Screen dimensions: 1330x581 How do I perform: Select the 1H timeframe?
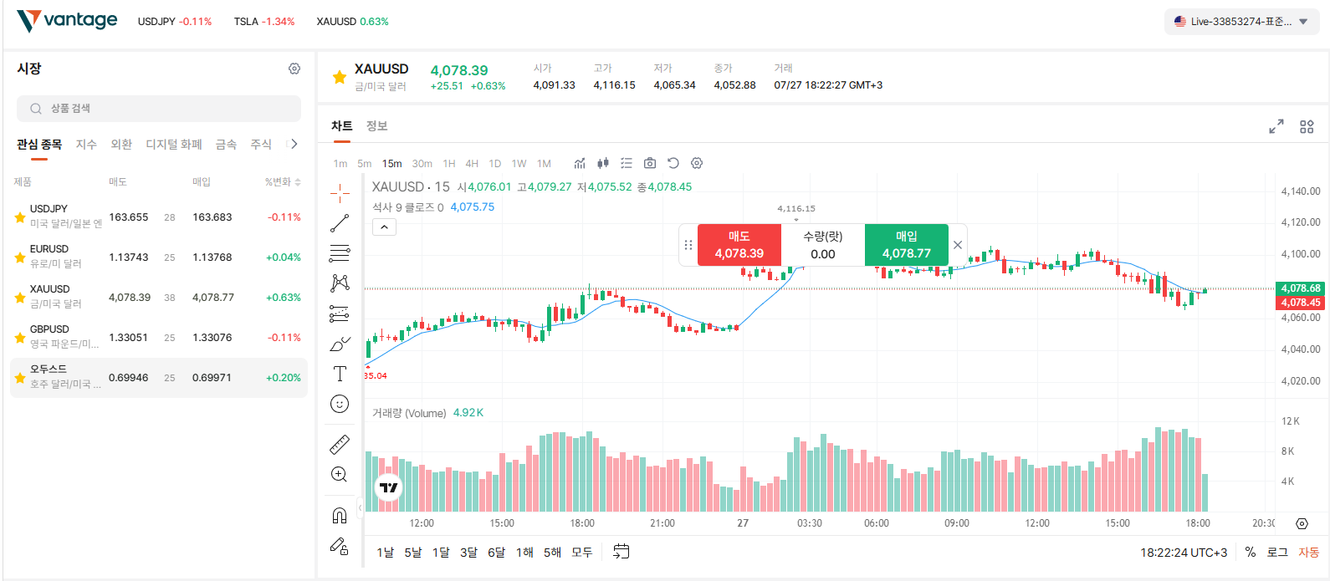pyautogui.click(x=449, y=164)
